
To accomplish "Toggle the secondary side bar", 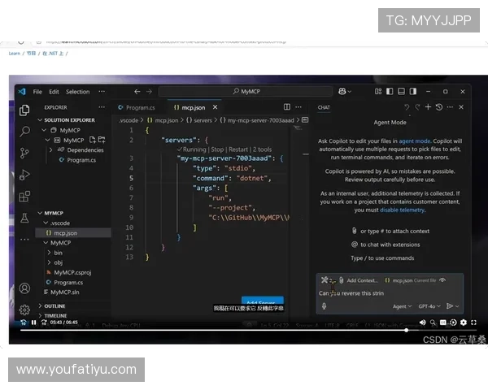I will pos(413,92).
